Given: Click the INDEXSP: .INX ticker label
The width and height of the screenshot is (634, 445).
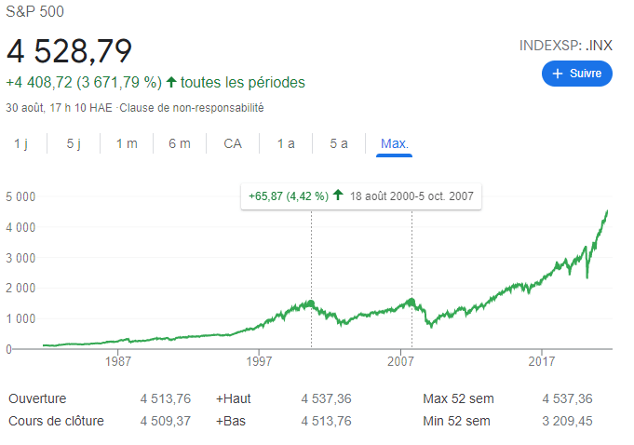Looking at the screenshot, I should point(566,45).
